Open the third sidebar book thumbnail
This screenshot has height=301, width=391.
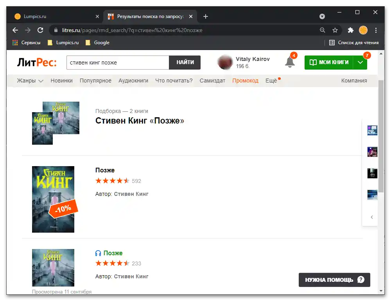372,173
